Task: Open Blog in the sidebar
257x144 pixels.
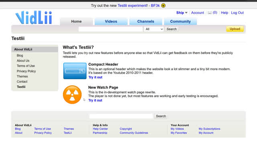Action: (20, 56)
